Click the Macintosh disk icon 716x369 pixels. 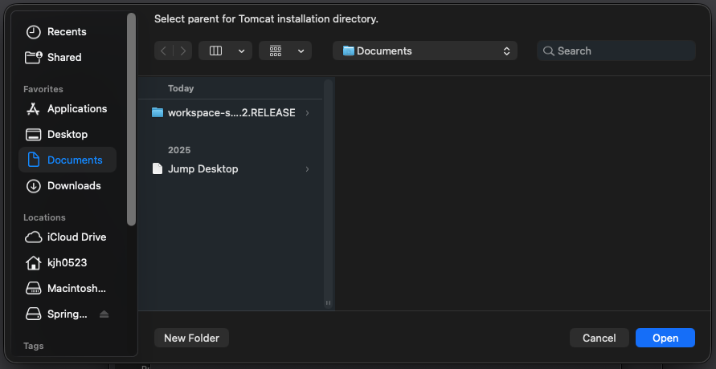coord(33,288)
